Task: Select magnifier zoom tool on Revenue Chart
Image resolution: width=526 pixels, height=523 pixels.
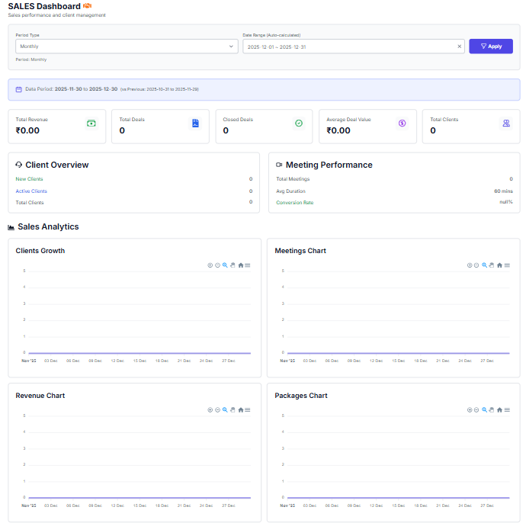Action: [x=225, y=410]
